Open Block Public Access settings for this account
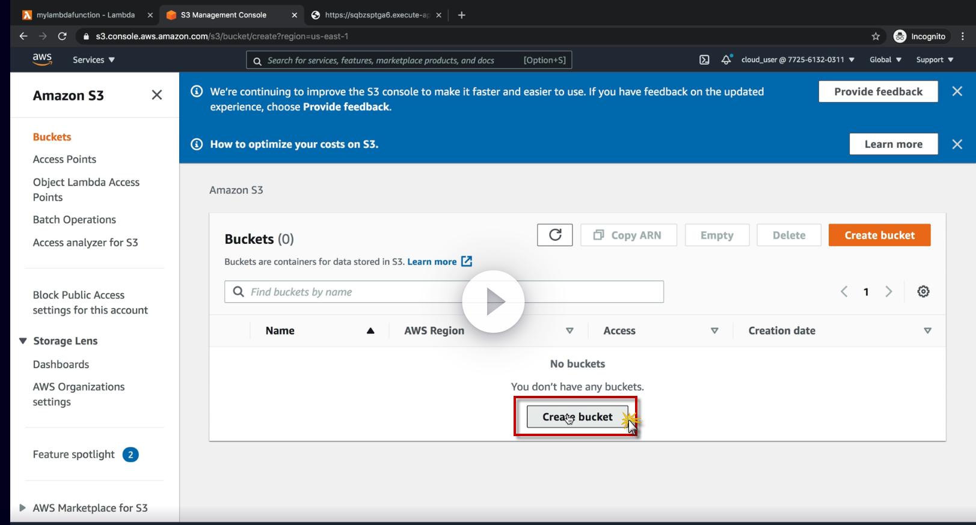Viewport: 976px width, 525px height. pyautogui.click(x=90, y=303)
